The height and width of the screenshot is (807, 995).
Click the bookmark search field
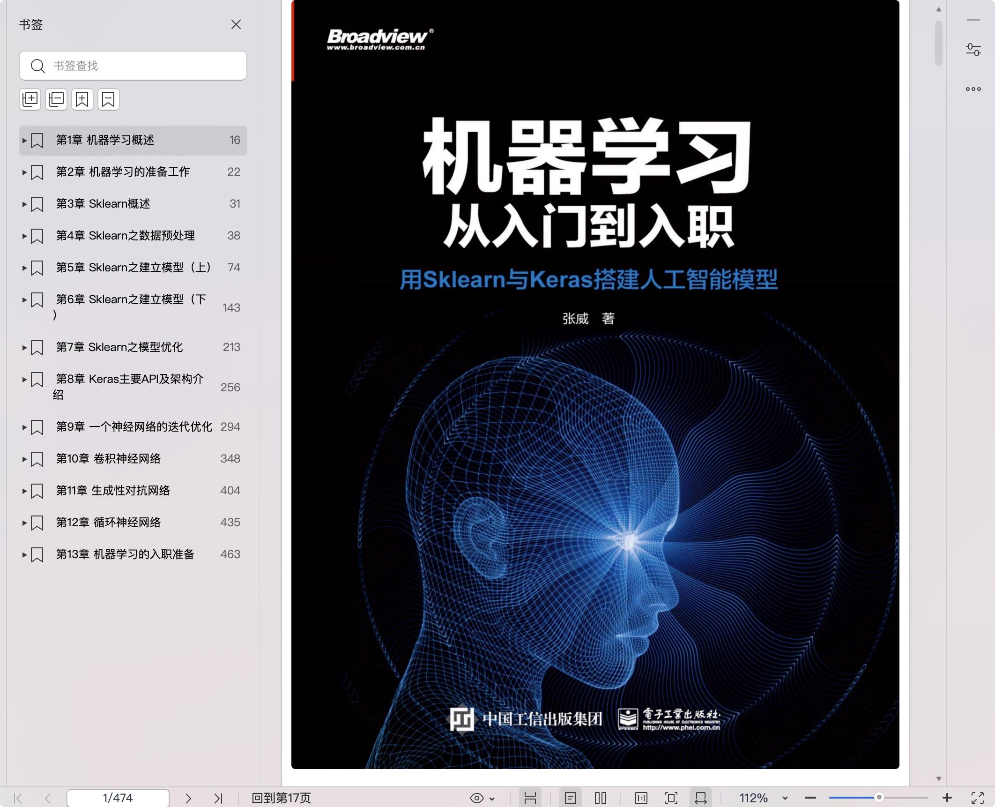click(133, 66)
